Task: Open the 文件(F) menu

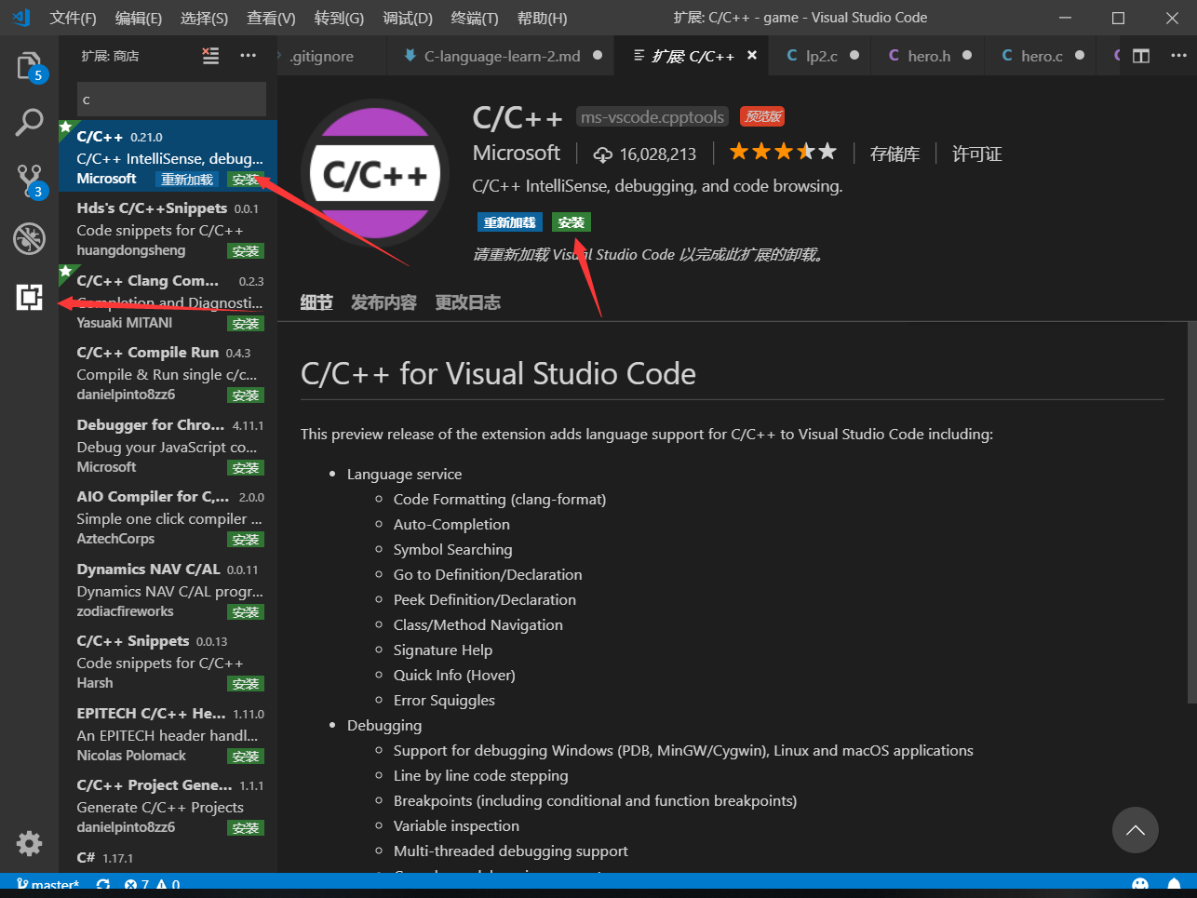Action: [x=73, y=18]
